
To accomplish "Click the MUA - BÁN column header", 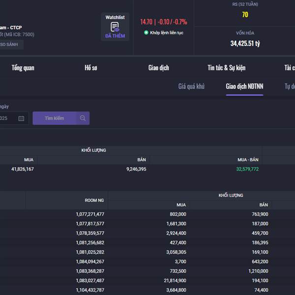I will (248, 160).
